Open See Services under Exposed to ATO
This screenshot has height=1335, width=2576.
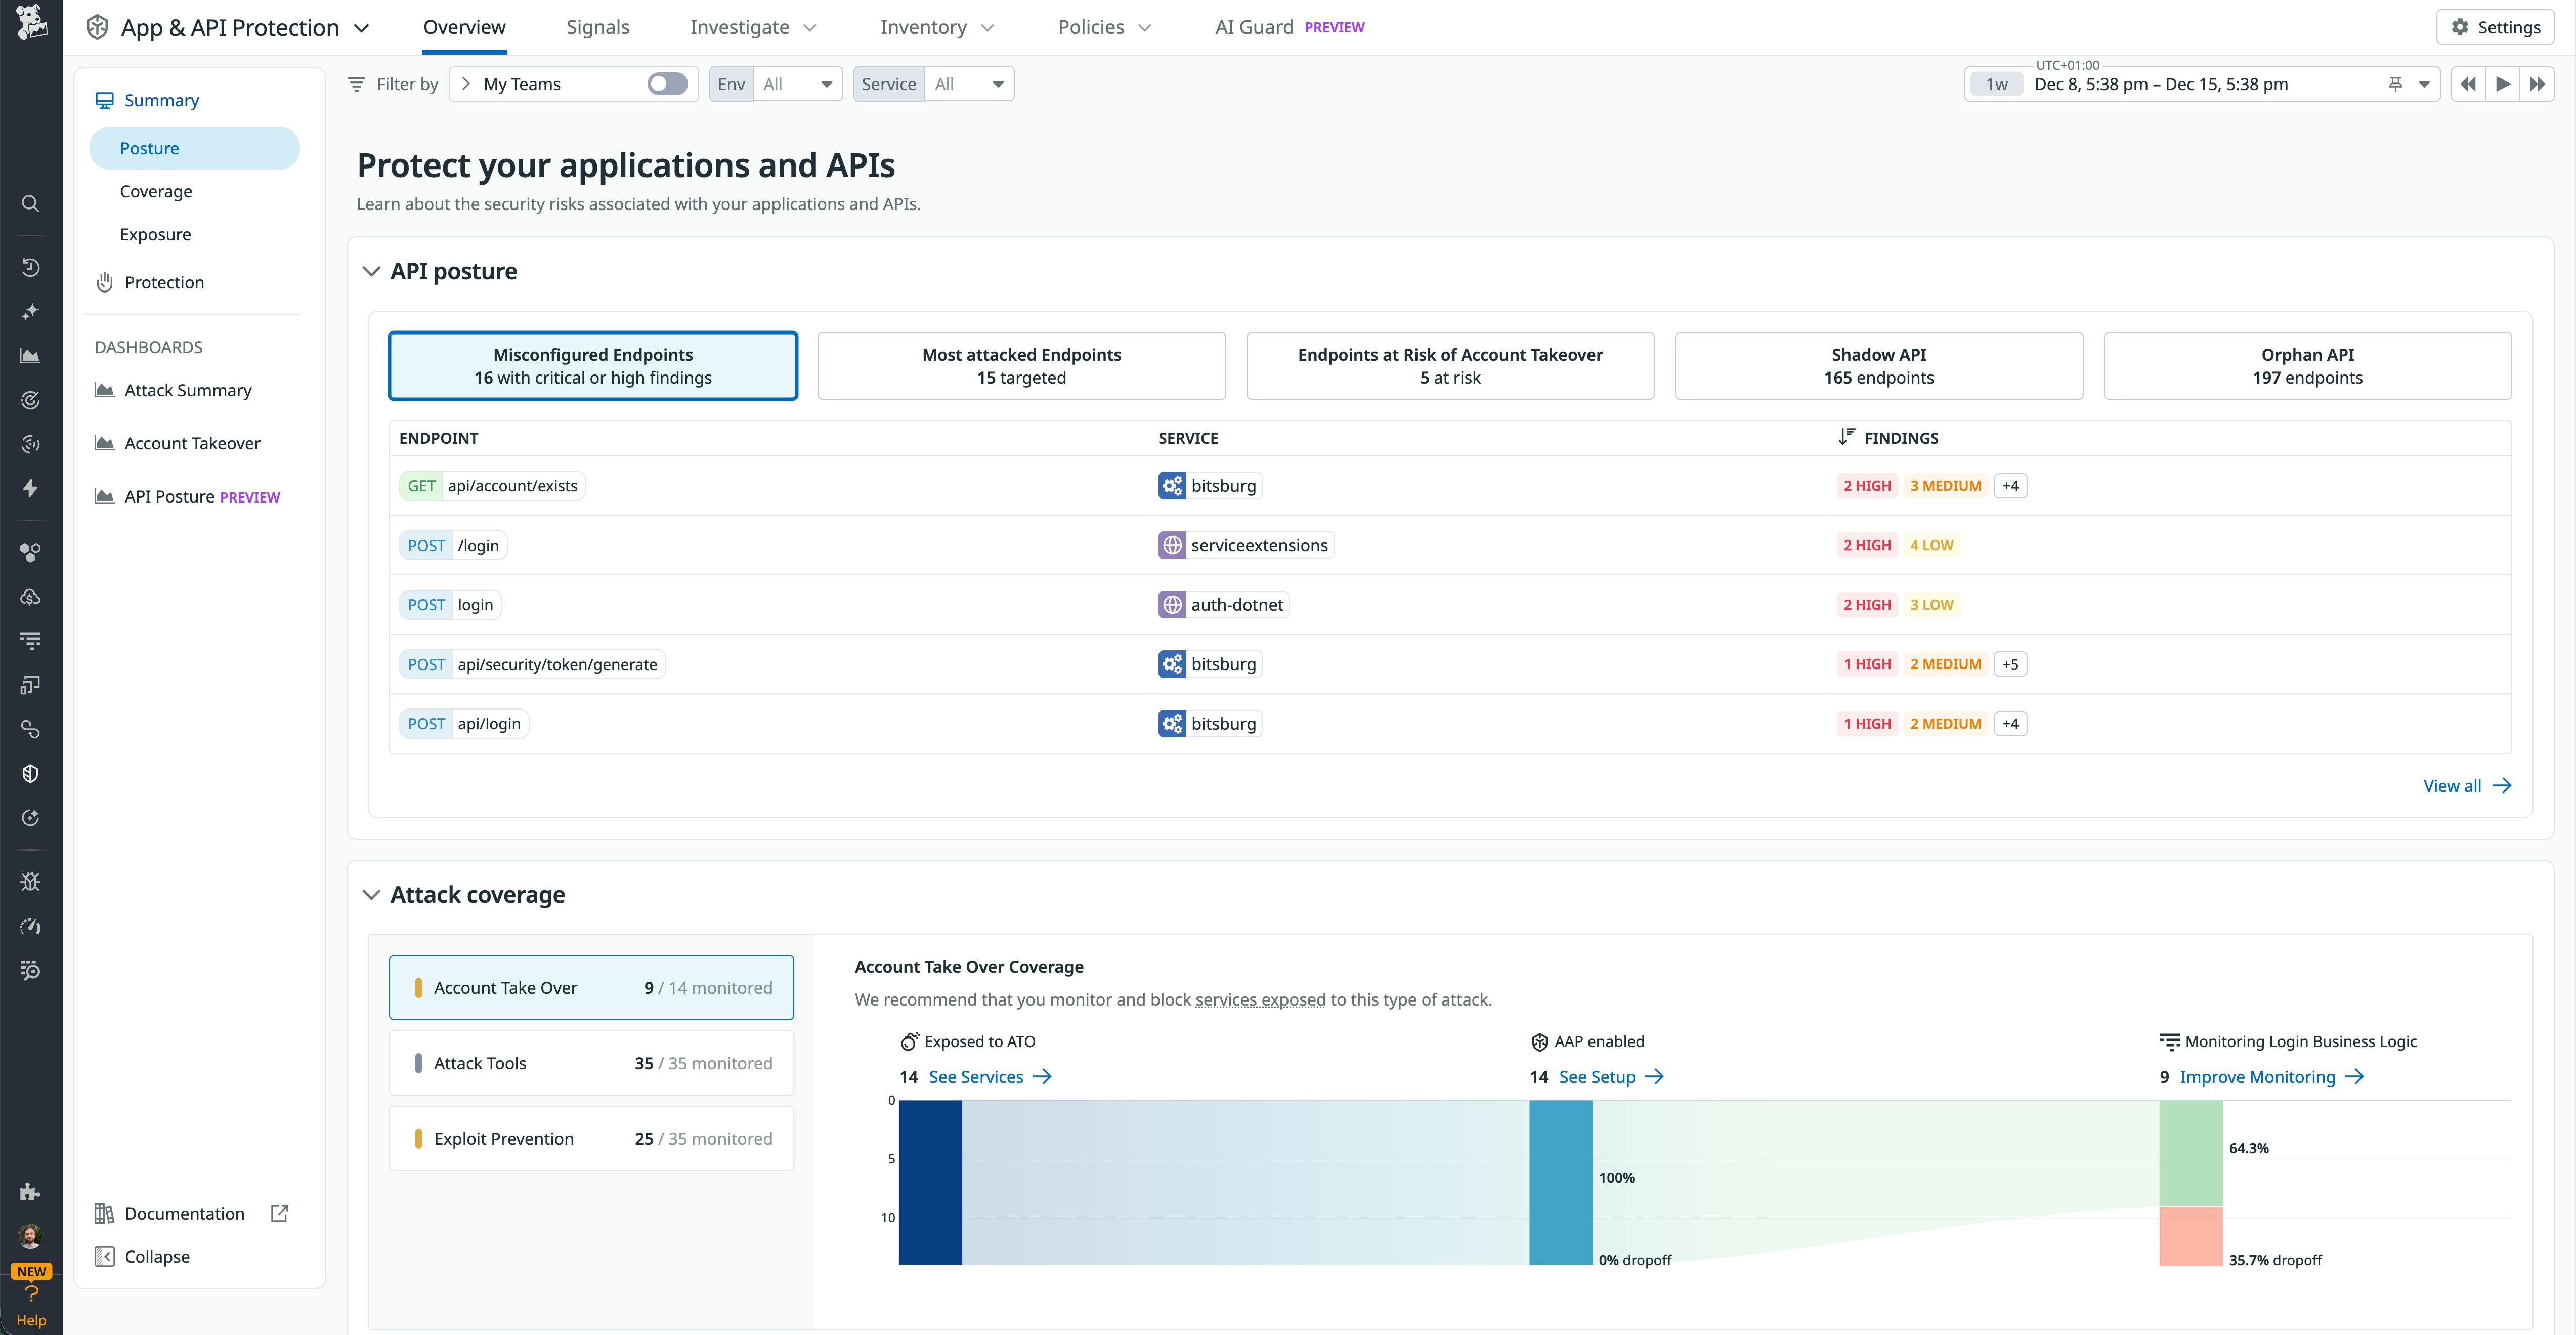point(976,1076)
